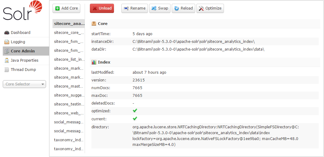The image size is (324, 157).
Task: Click the version value 23615
Action: coord(139,80)
